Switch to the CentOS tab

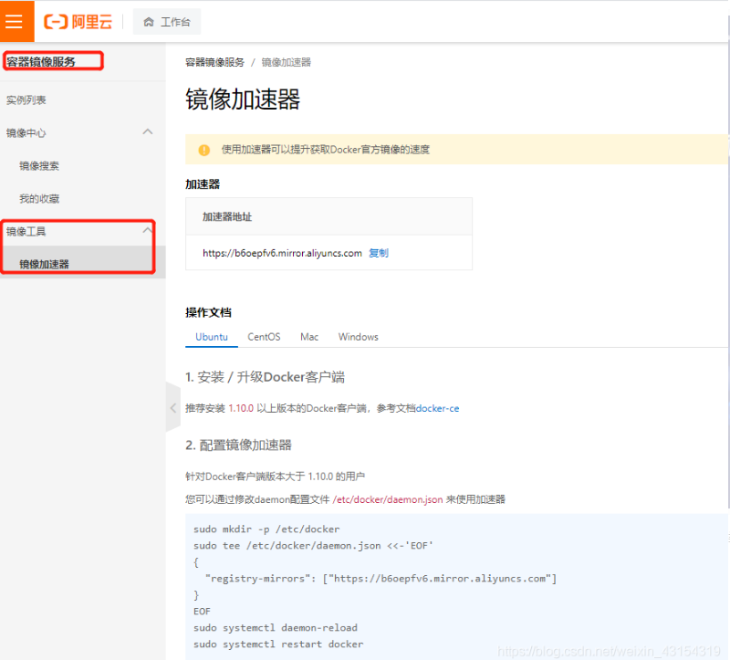264,337
